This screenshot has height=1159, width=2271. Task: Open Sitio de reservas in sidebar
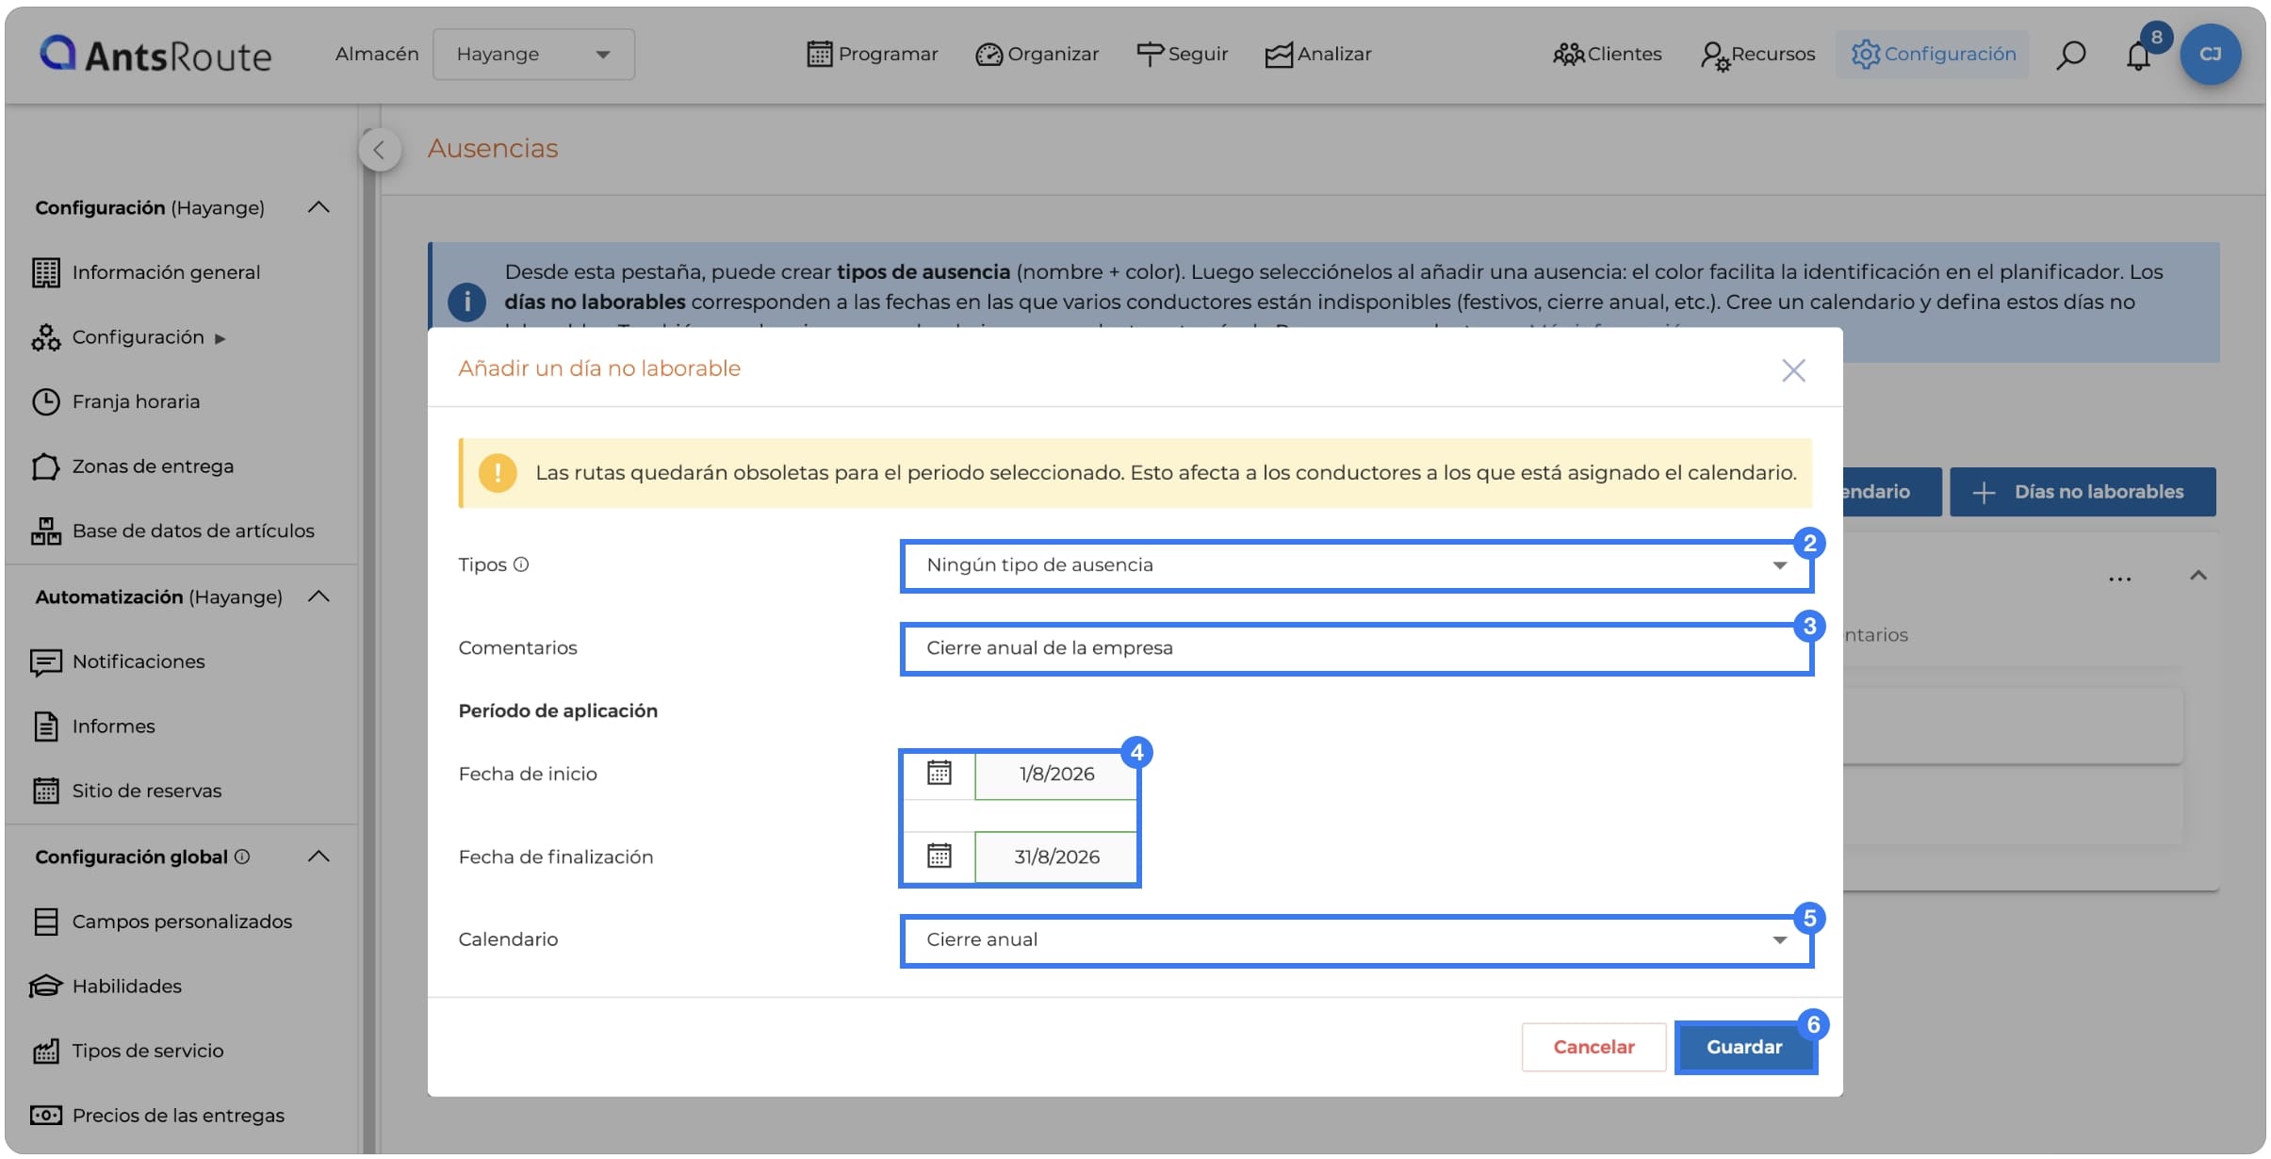click(x=147, y=791)
